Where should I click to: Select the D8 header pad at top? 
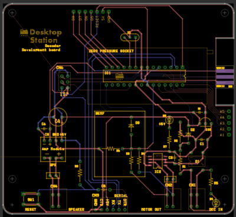[73, 12]
